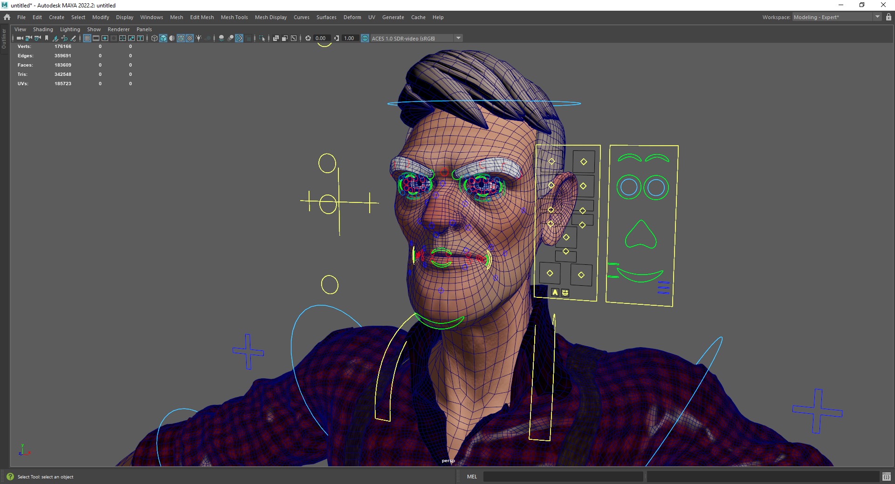Open the Mesh Display menu
The width and height of the screenshot is (895, 484).
pos(270,17)
